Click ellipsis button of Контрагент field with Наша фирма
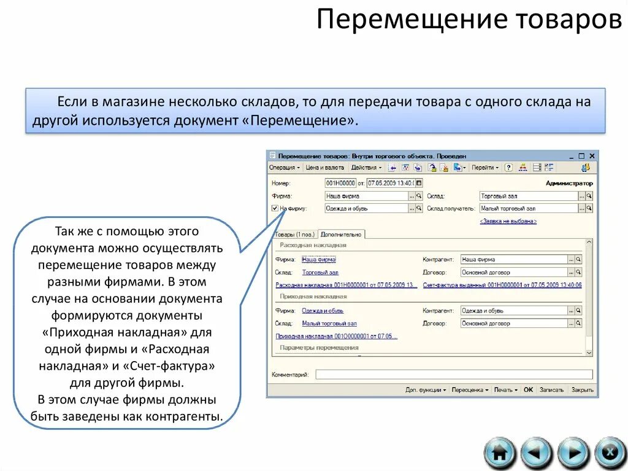This screenshot has width=628, height=471. [571, 260]
